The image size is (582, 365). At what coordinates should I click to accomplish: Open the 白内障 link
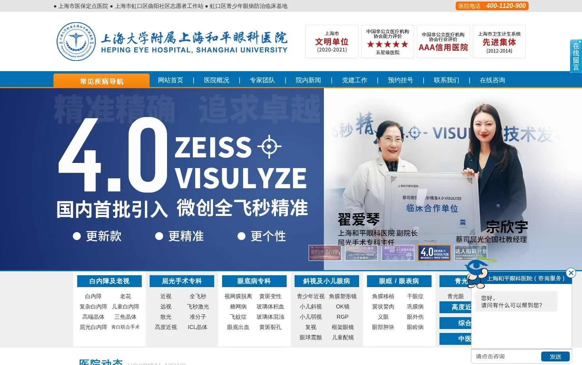(93, 296)
